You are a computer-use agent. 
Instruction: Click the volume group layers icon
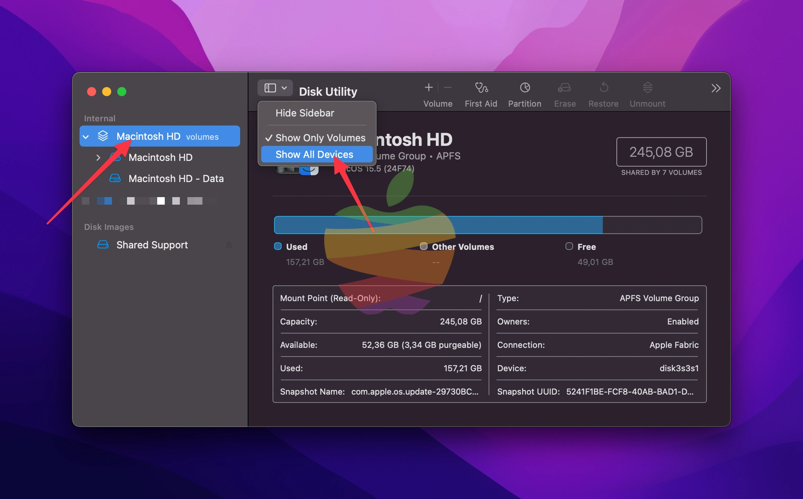(103, 136)
